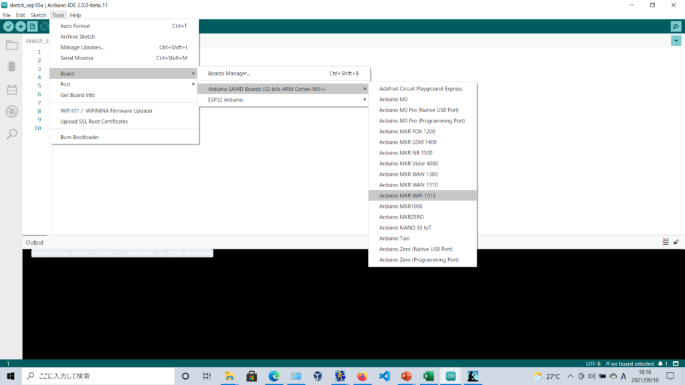This screenshot has height=385, width=685.
Task: Select ESP32 Arduino submenu entry
Action: [x=284, y=100]
